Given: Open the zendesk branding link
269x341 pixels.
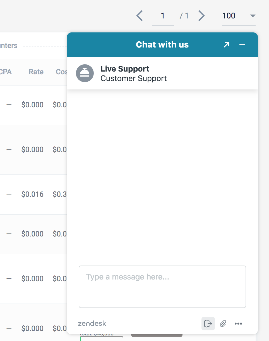Looking at the screenshot, I should [92, 324].
